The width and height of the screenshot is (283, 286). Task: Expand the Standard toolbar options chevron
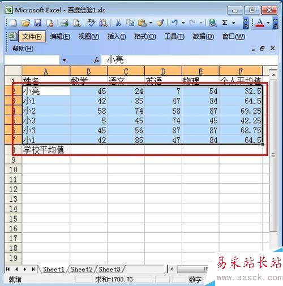pyautogui.click(x=246, y=23)
